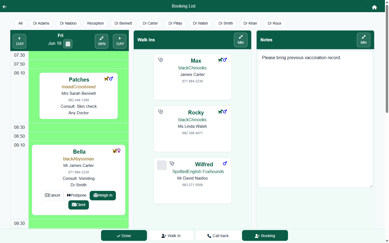Filter bookings by Dr Smith
This screenshot has width=389, height=243.
coord(226,23)
